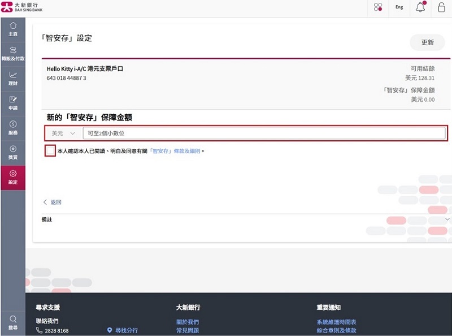Open 設定 settings in sidebar
Image resolution: width=452 pixels, height=336 pixels.
pyautogui.click(x=13, y=177)
